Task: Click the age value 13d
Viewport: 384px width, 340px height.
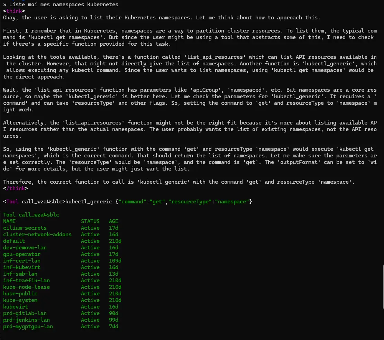Action: pyautogui.click(x=113, y=274)
